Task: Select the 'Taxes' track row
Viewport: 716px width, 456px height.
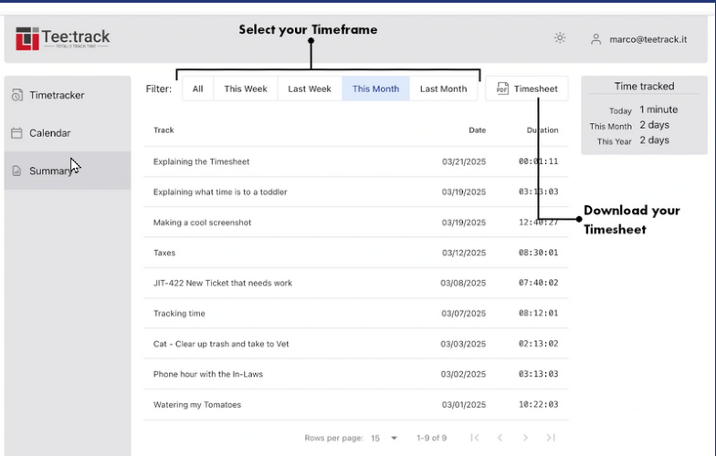Action: 356,253
